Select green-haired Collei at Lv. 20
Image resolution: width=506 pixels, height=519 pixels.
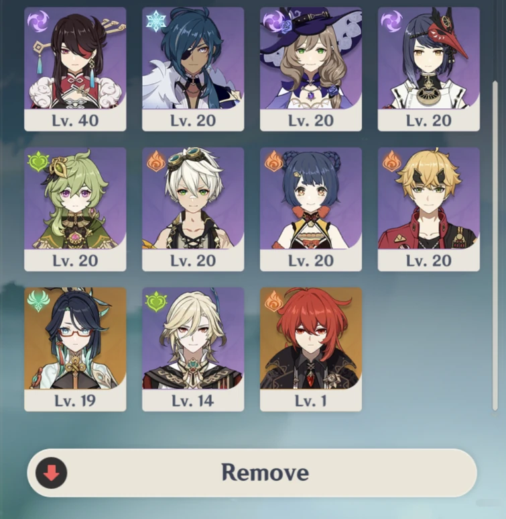coord(75,209)
